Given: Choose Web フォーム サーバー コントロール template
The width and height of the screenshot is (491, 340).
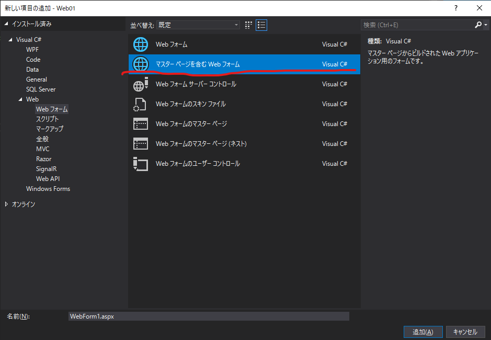Looking at the screenshot, I should click(244, 84).
